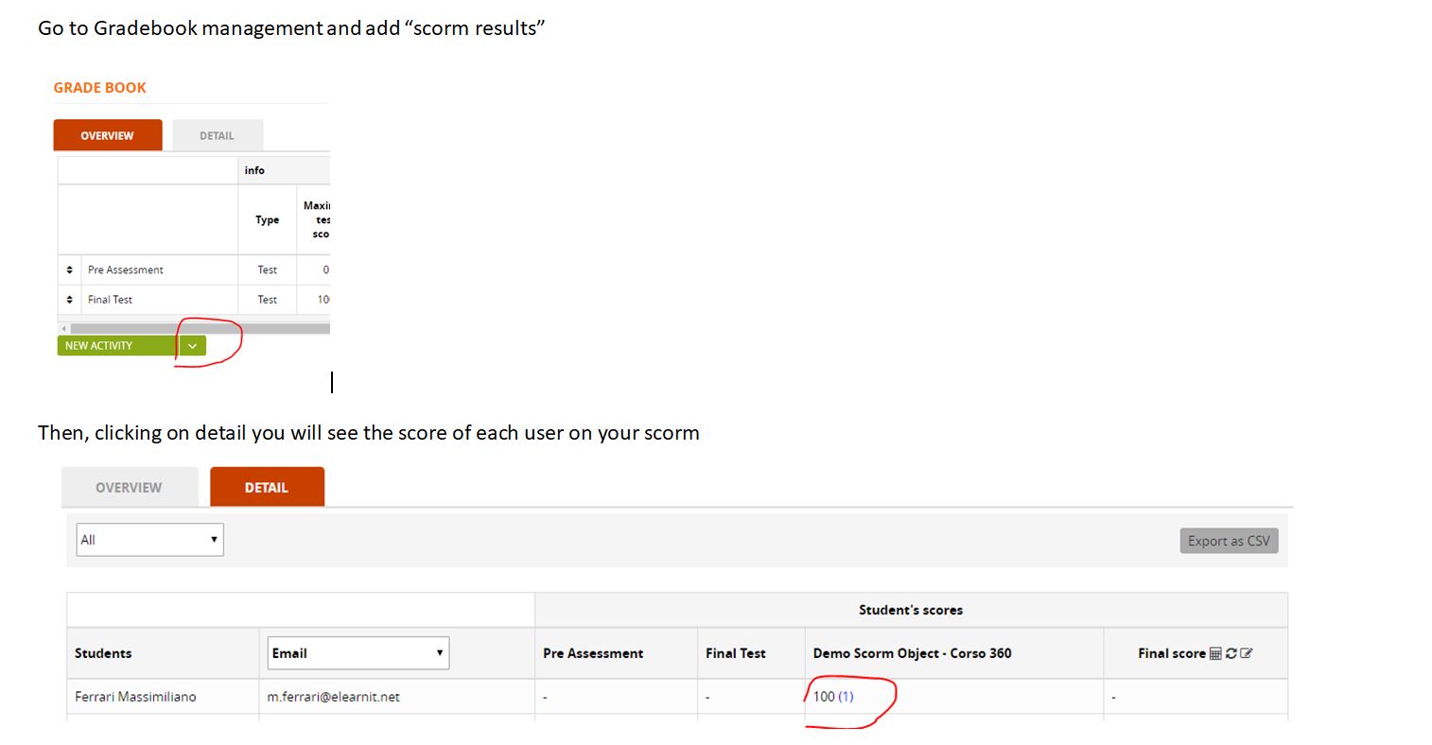This screenshot has width=1432, height=745.
Task: Open the 'All' filter dropdown
Action: tap(149, 540)
